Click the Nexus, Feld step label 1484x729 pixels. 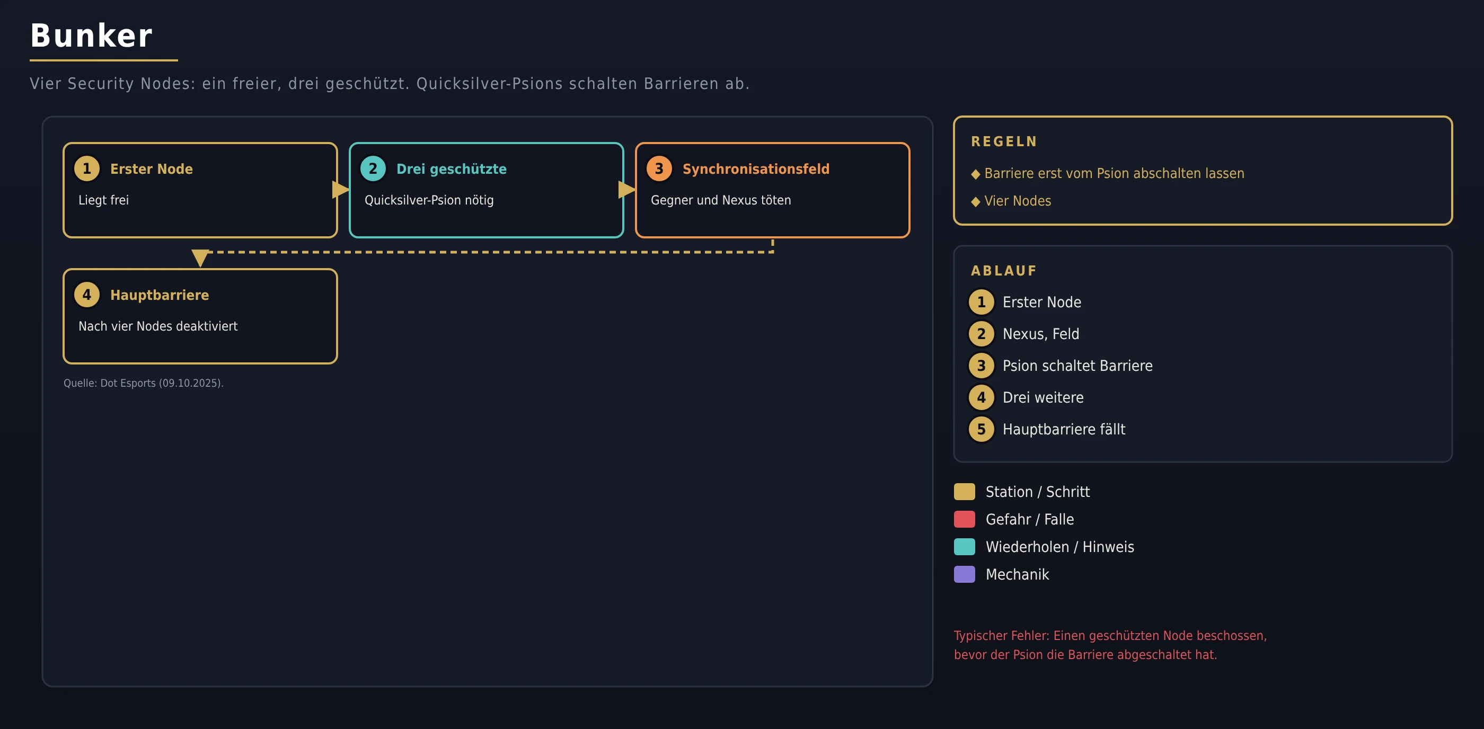[x=1040, y=334]
